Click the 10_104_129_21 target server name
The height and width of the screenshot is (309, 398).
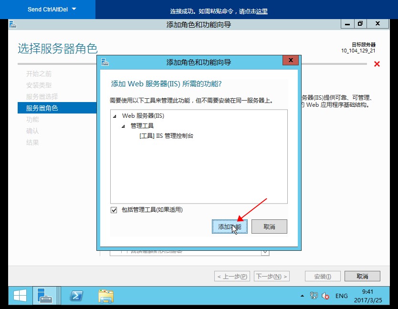358,51
